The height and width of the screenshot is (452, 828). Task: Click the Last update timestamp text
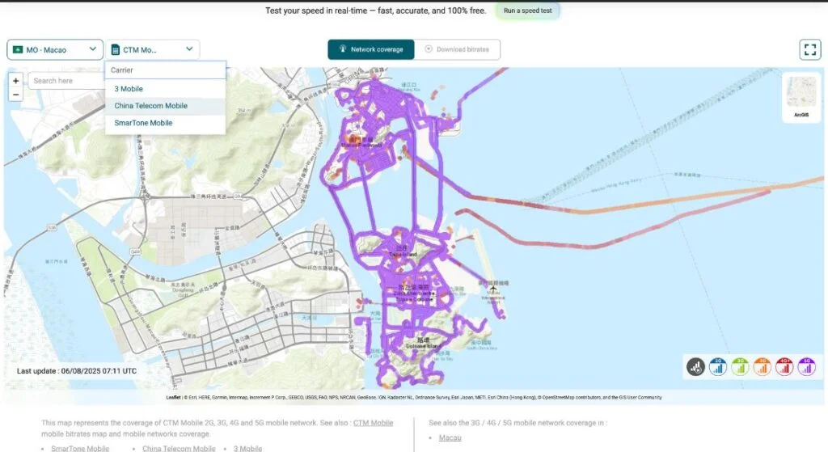77,370
